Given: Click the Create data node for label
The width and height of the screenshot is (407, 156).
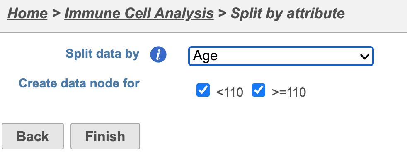Looking at the screenshot, I should [x=79, y=83].
